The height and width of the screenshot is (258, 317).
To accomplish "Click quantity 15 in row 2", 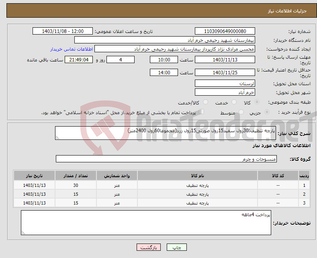I will [x=76, y=195].
